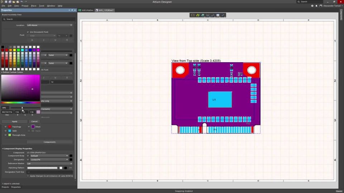Check Apply changes to all instances of same BOM
Screen dimensions: 344x193
28,176
